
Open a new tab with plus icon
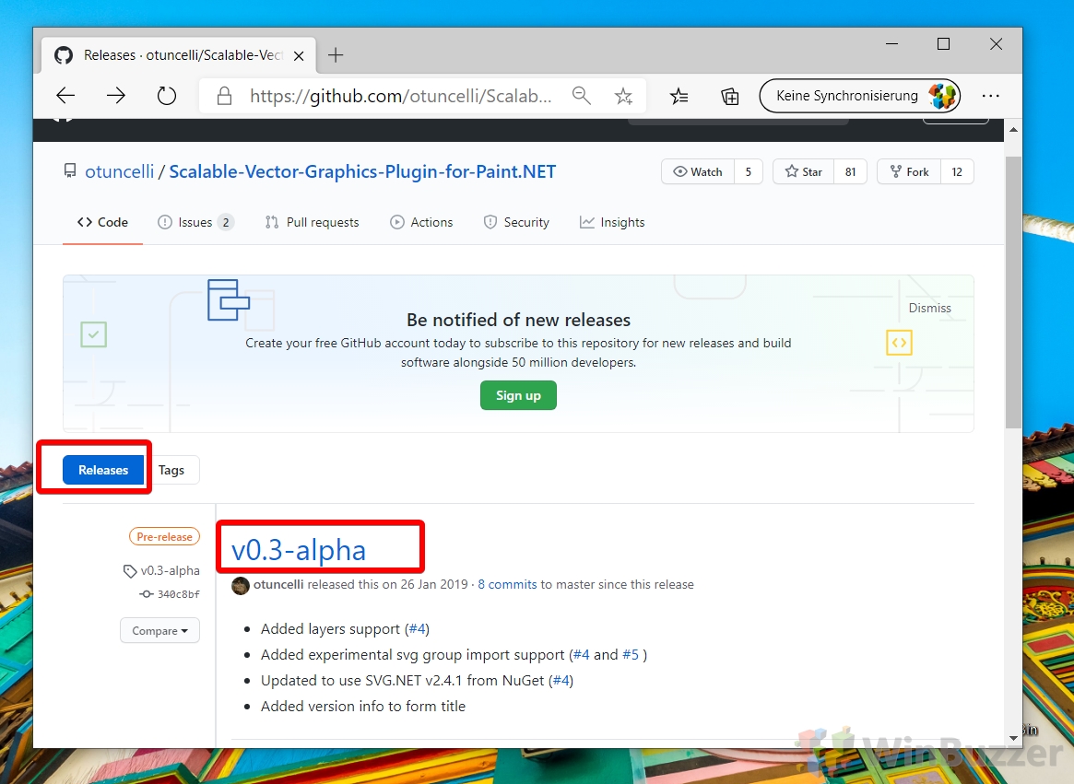(336, 55)
